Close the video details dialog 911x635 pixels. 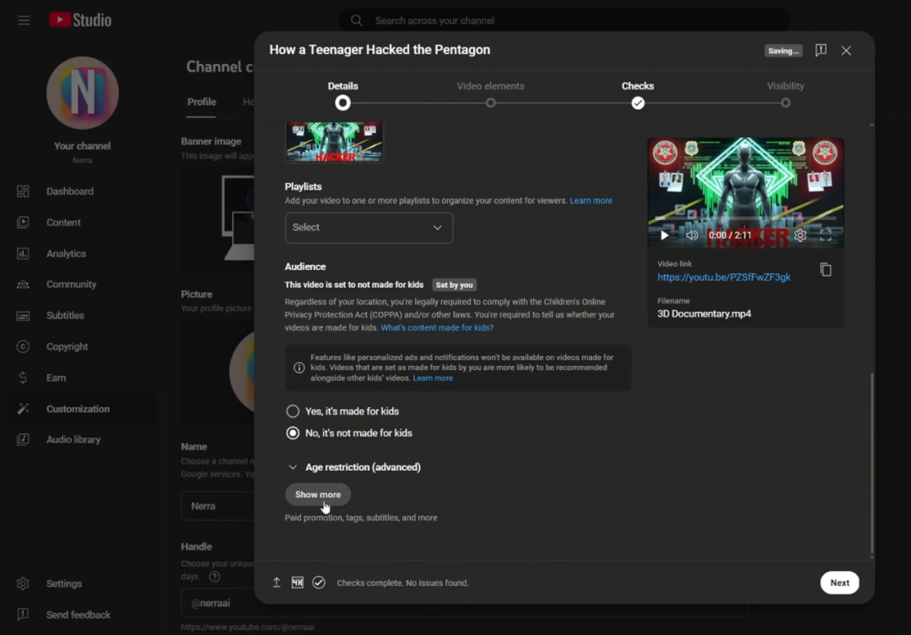pos(846,51)
